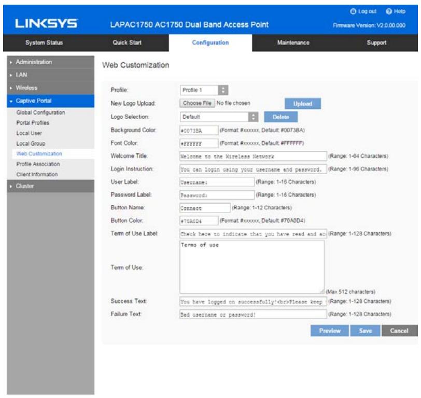Click the Linksys logo
Screen dimensions: 421x398
pyautogui.click(x=46, y=24)
